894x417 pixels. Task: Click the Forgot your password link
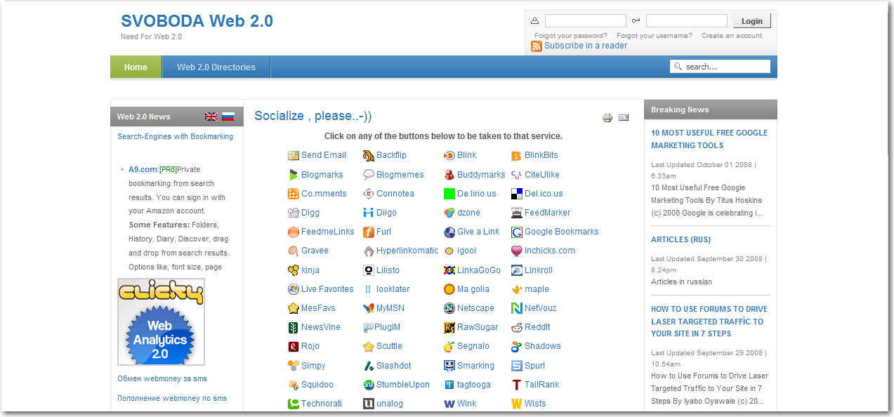click(x=570, y=35)
